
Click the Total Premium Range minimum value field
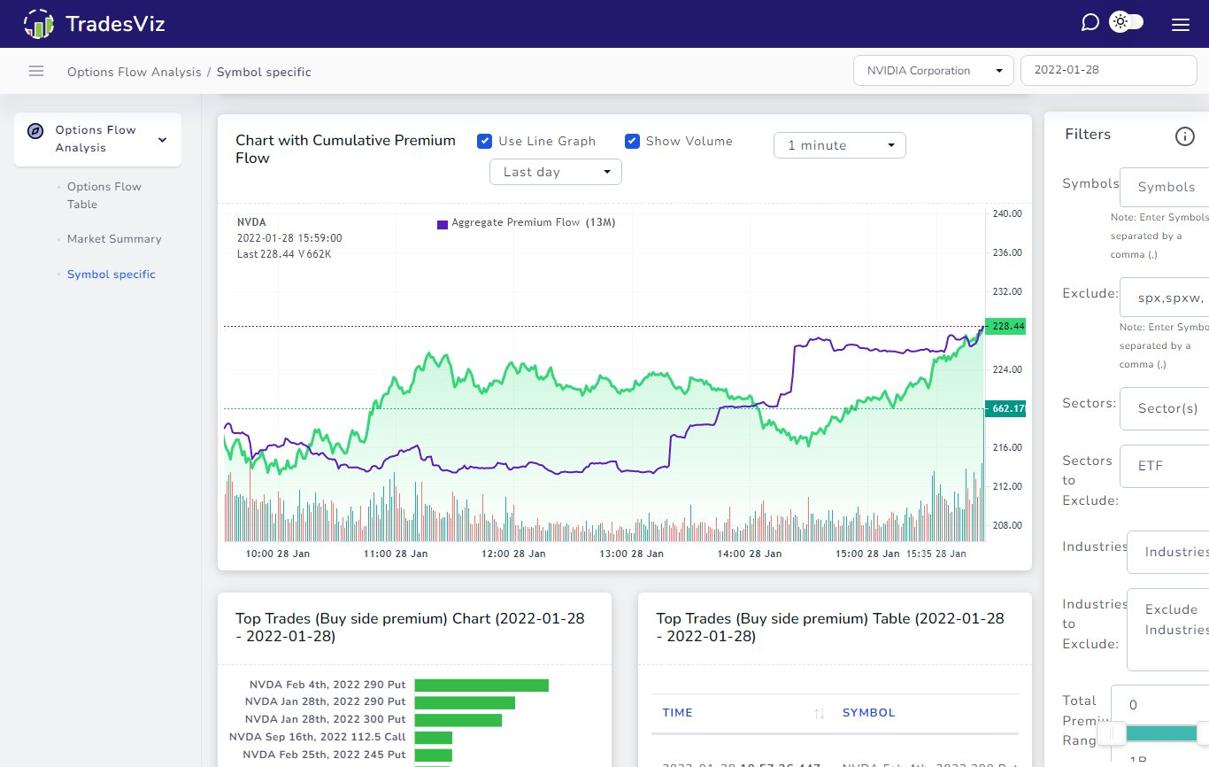click(x=1159, y=705)
